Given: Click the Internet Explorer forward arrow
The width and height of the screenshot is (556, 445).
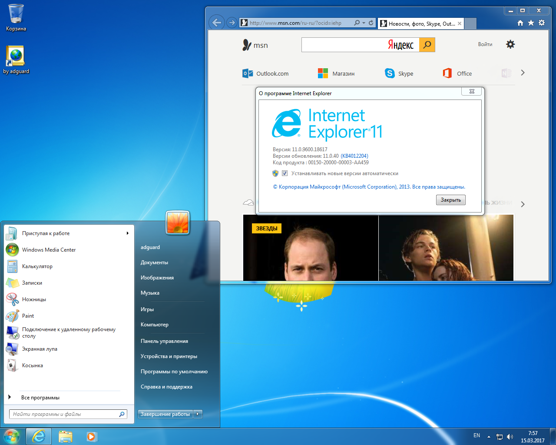Looking at the screenshot, I should 232,23.
